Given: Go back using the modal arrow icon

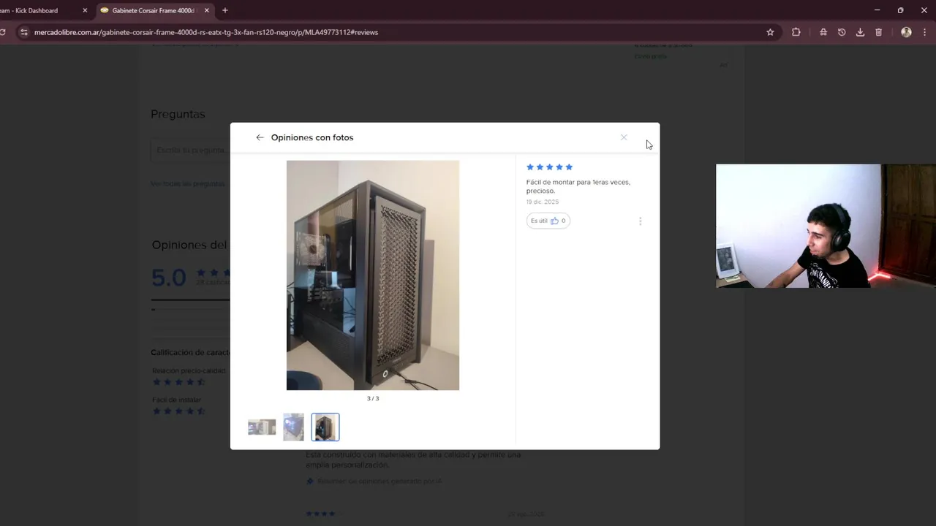Looking at the screenshot, I should click(x=260, y=137).
